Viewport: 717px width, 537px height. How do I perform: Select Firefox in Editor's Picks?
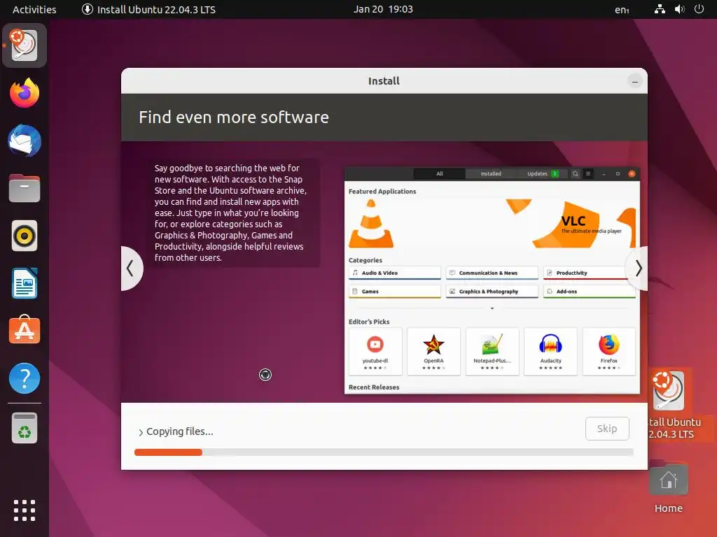[x=608, y=351]
